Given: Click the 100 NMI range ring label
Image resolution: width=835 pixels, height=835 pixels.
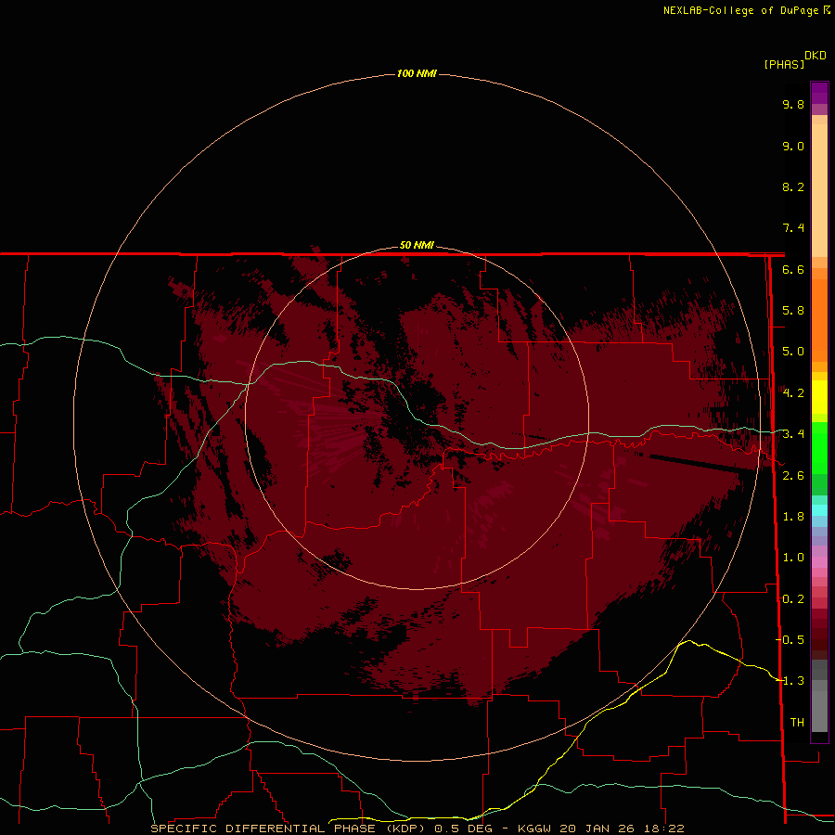Looking at the screenshot, I should (417, 73).
